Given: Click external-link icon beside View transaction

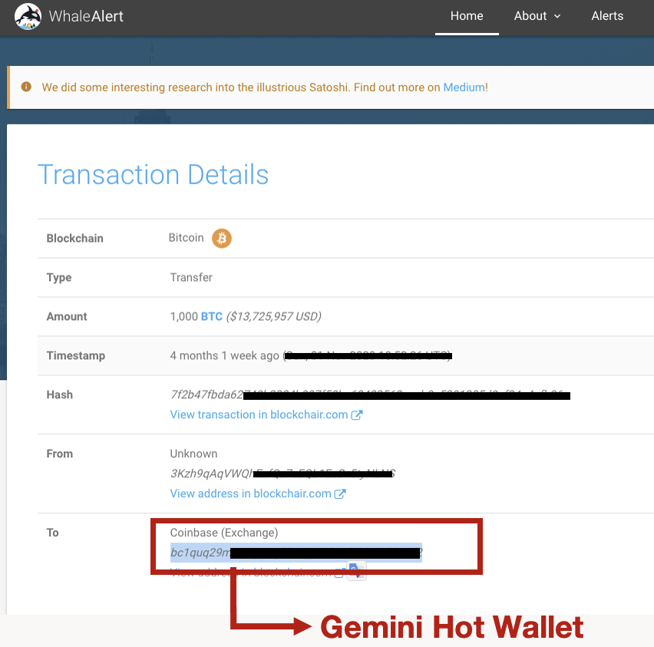Looking at the screenshot, I should pyautogui.click(x=357, y=414).
